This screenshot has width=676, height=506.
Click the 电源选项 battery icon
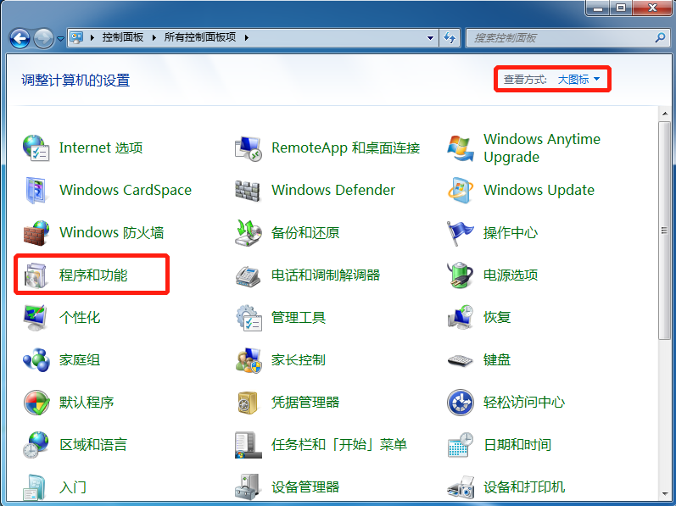[460, 275]
